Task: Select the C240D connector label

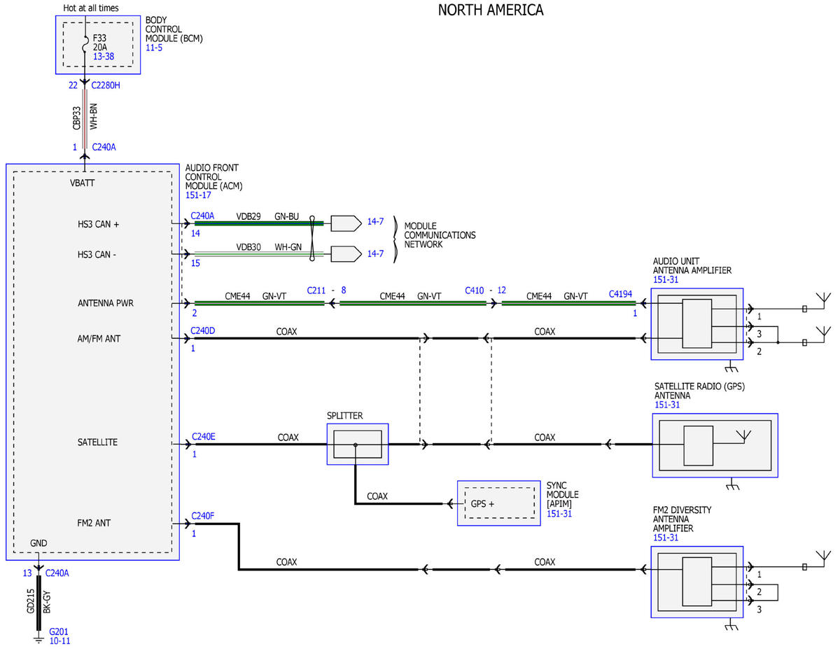Action: point(203,330)
